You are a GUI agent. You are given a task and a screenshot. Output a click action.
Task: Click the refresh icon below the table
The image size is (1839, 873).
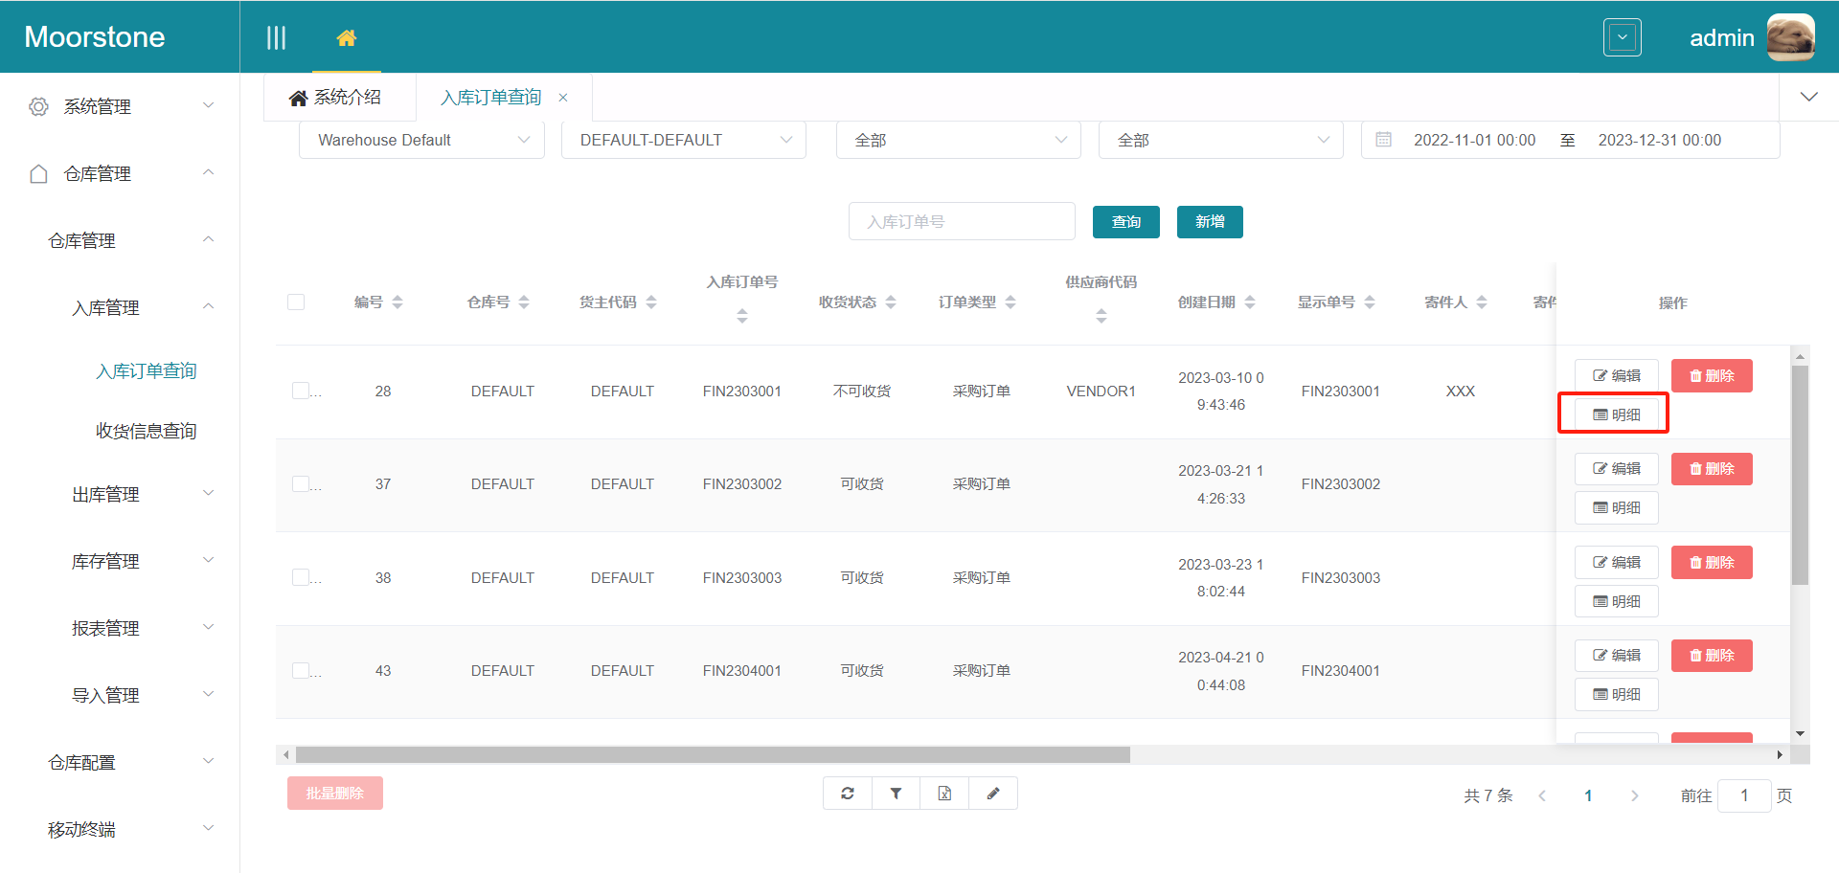point(848,794)
